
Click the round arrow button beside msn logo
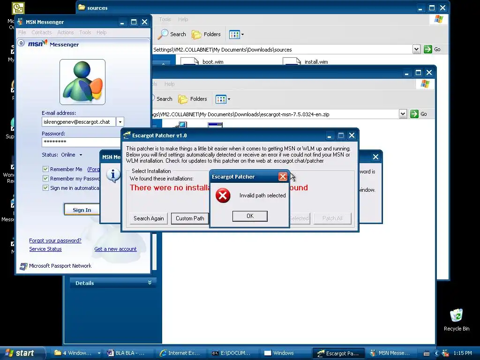pos(21,43)
